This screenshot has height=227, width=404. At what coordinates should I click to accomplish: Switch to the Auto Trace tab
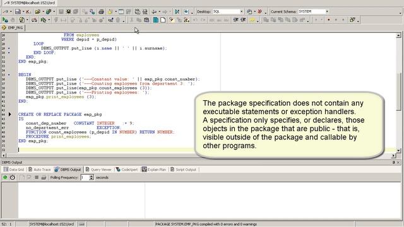click(x=39, y=170)
